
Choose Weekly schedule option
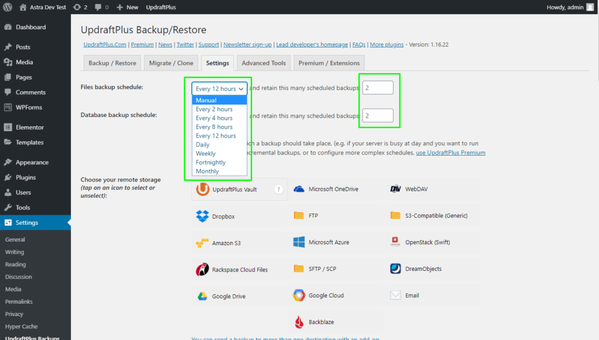219,153
